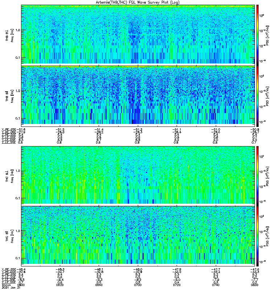Click the 0700 time tick label
272x290 pixels.
pyautogui.click(x=138, y=285)
